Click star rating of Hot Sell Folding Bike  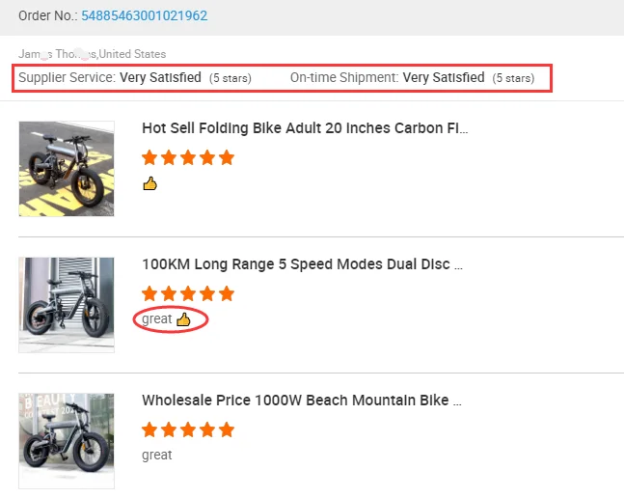(188, 157)
